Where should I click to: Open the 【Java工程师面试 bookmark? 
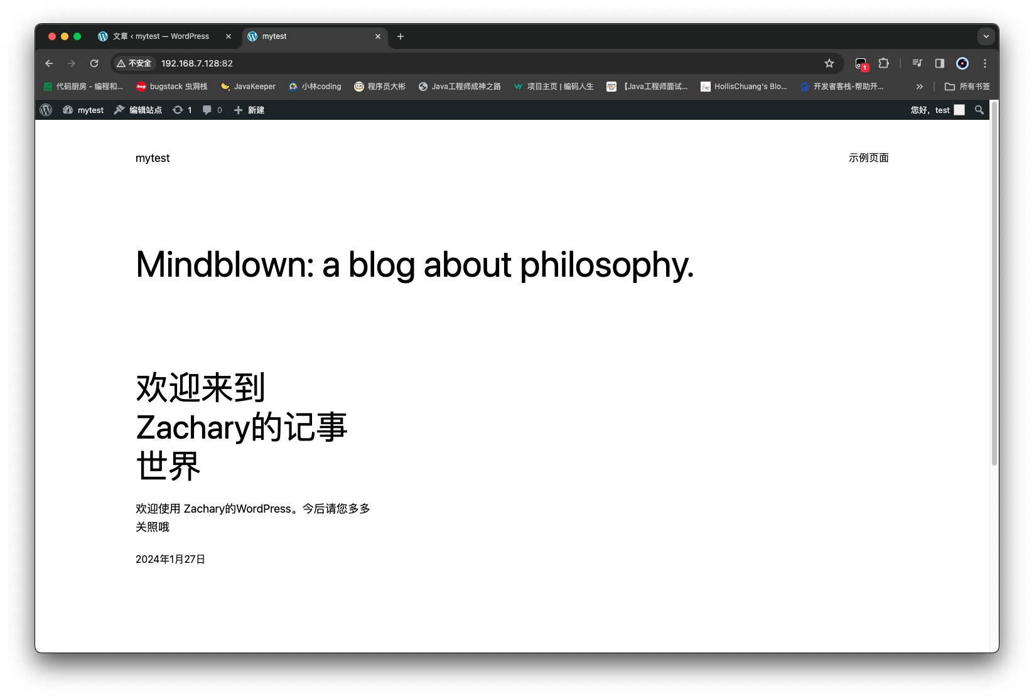647,87
